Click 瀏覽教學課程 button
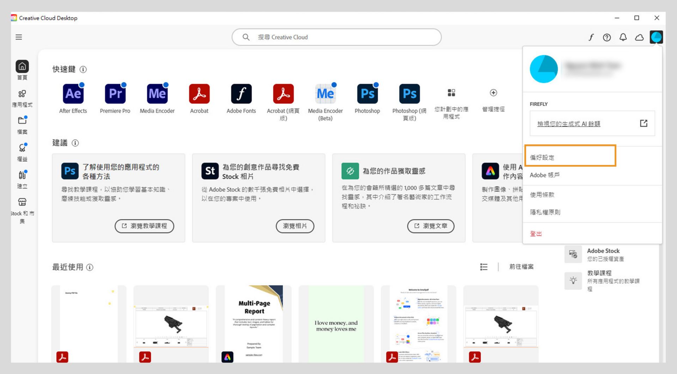 [x=144, y=226]
